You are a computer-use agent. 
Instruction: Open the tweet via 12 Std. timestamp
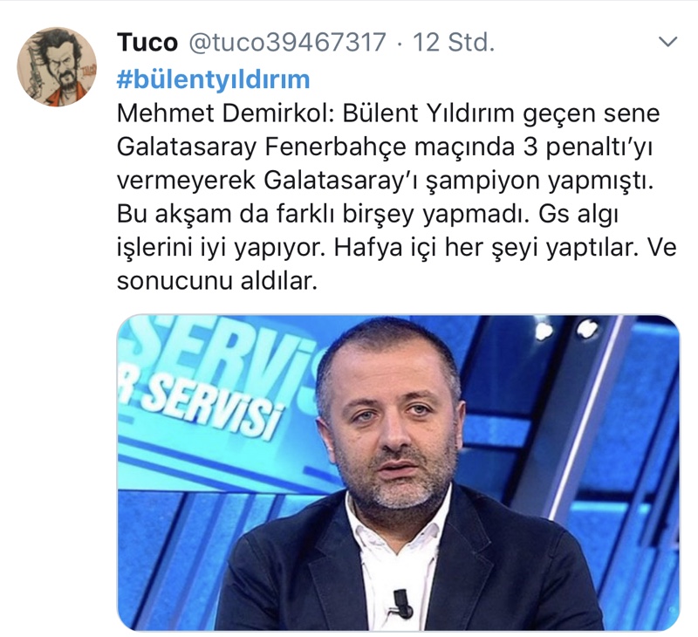tap(454, 42)
